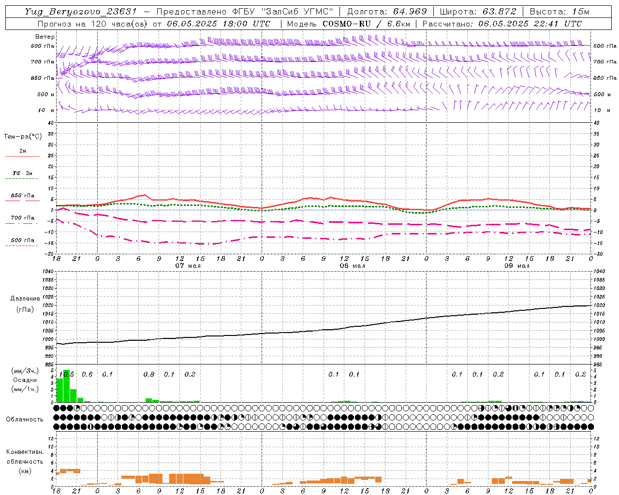Click the '0.6' precipitation amount value

pyautogui.click(x=87, y=375)
